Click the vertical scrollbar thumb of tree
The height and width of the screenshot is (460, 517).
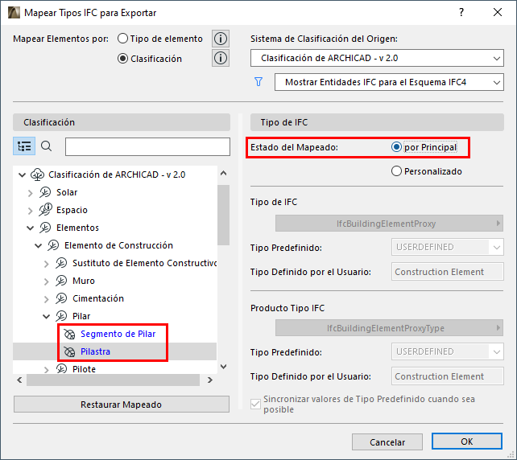point(224,215)
